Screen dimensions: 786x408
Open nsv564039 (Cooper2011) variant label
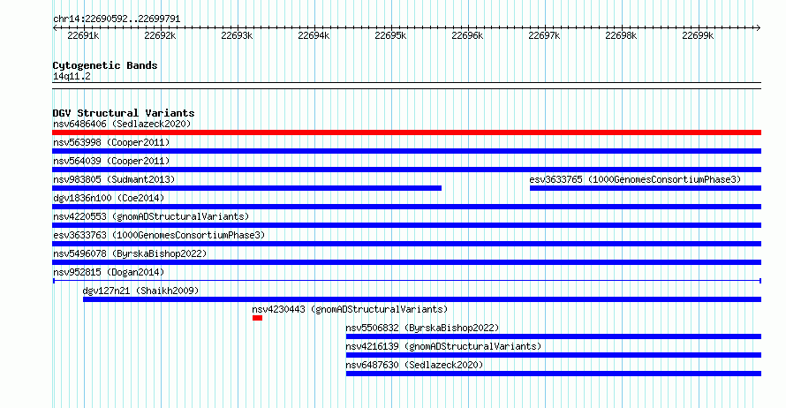[111, 161]
